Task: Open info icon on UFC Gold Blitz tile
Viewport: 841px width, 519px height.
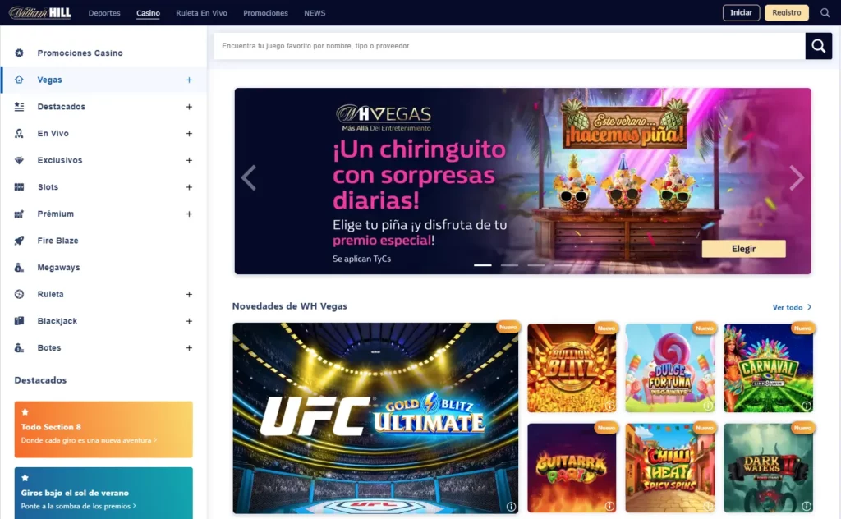Action: (511, 506)
